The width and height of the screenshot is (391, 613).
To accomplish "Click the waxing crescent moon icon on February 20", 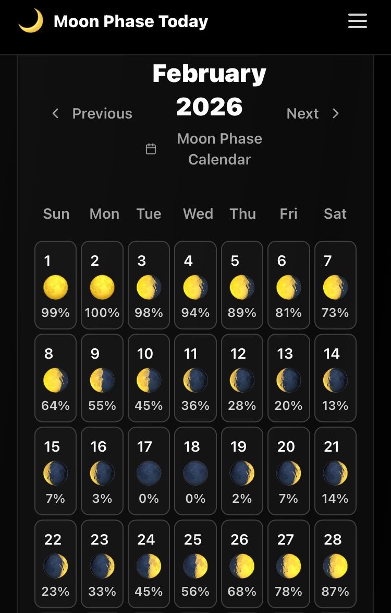I will [288, 473].
